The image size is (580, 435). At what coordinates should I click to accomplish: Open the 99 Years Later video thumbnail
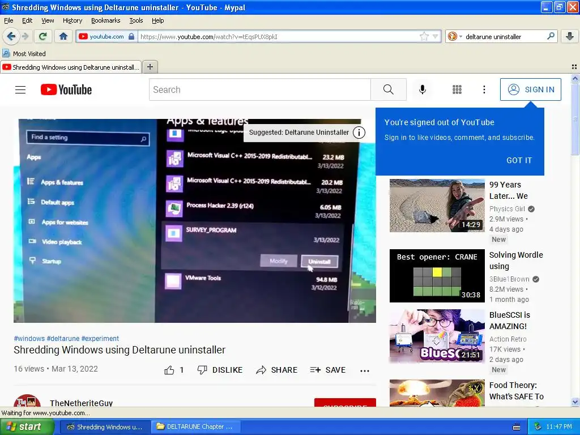[x=437, y=205]
